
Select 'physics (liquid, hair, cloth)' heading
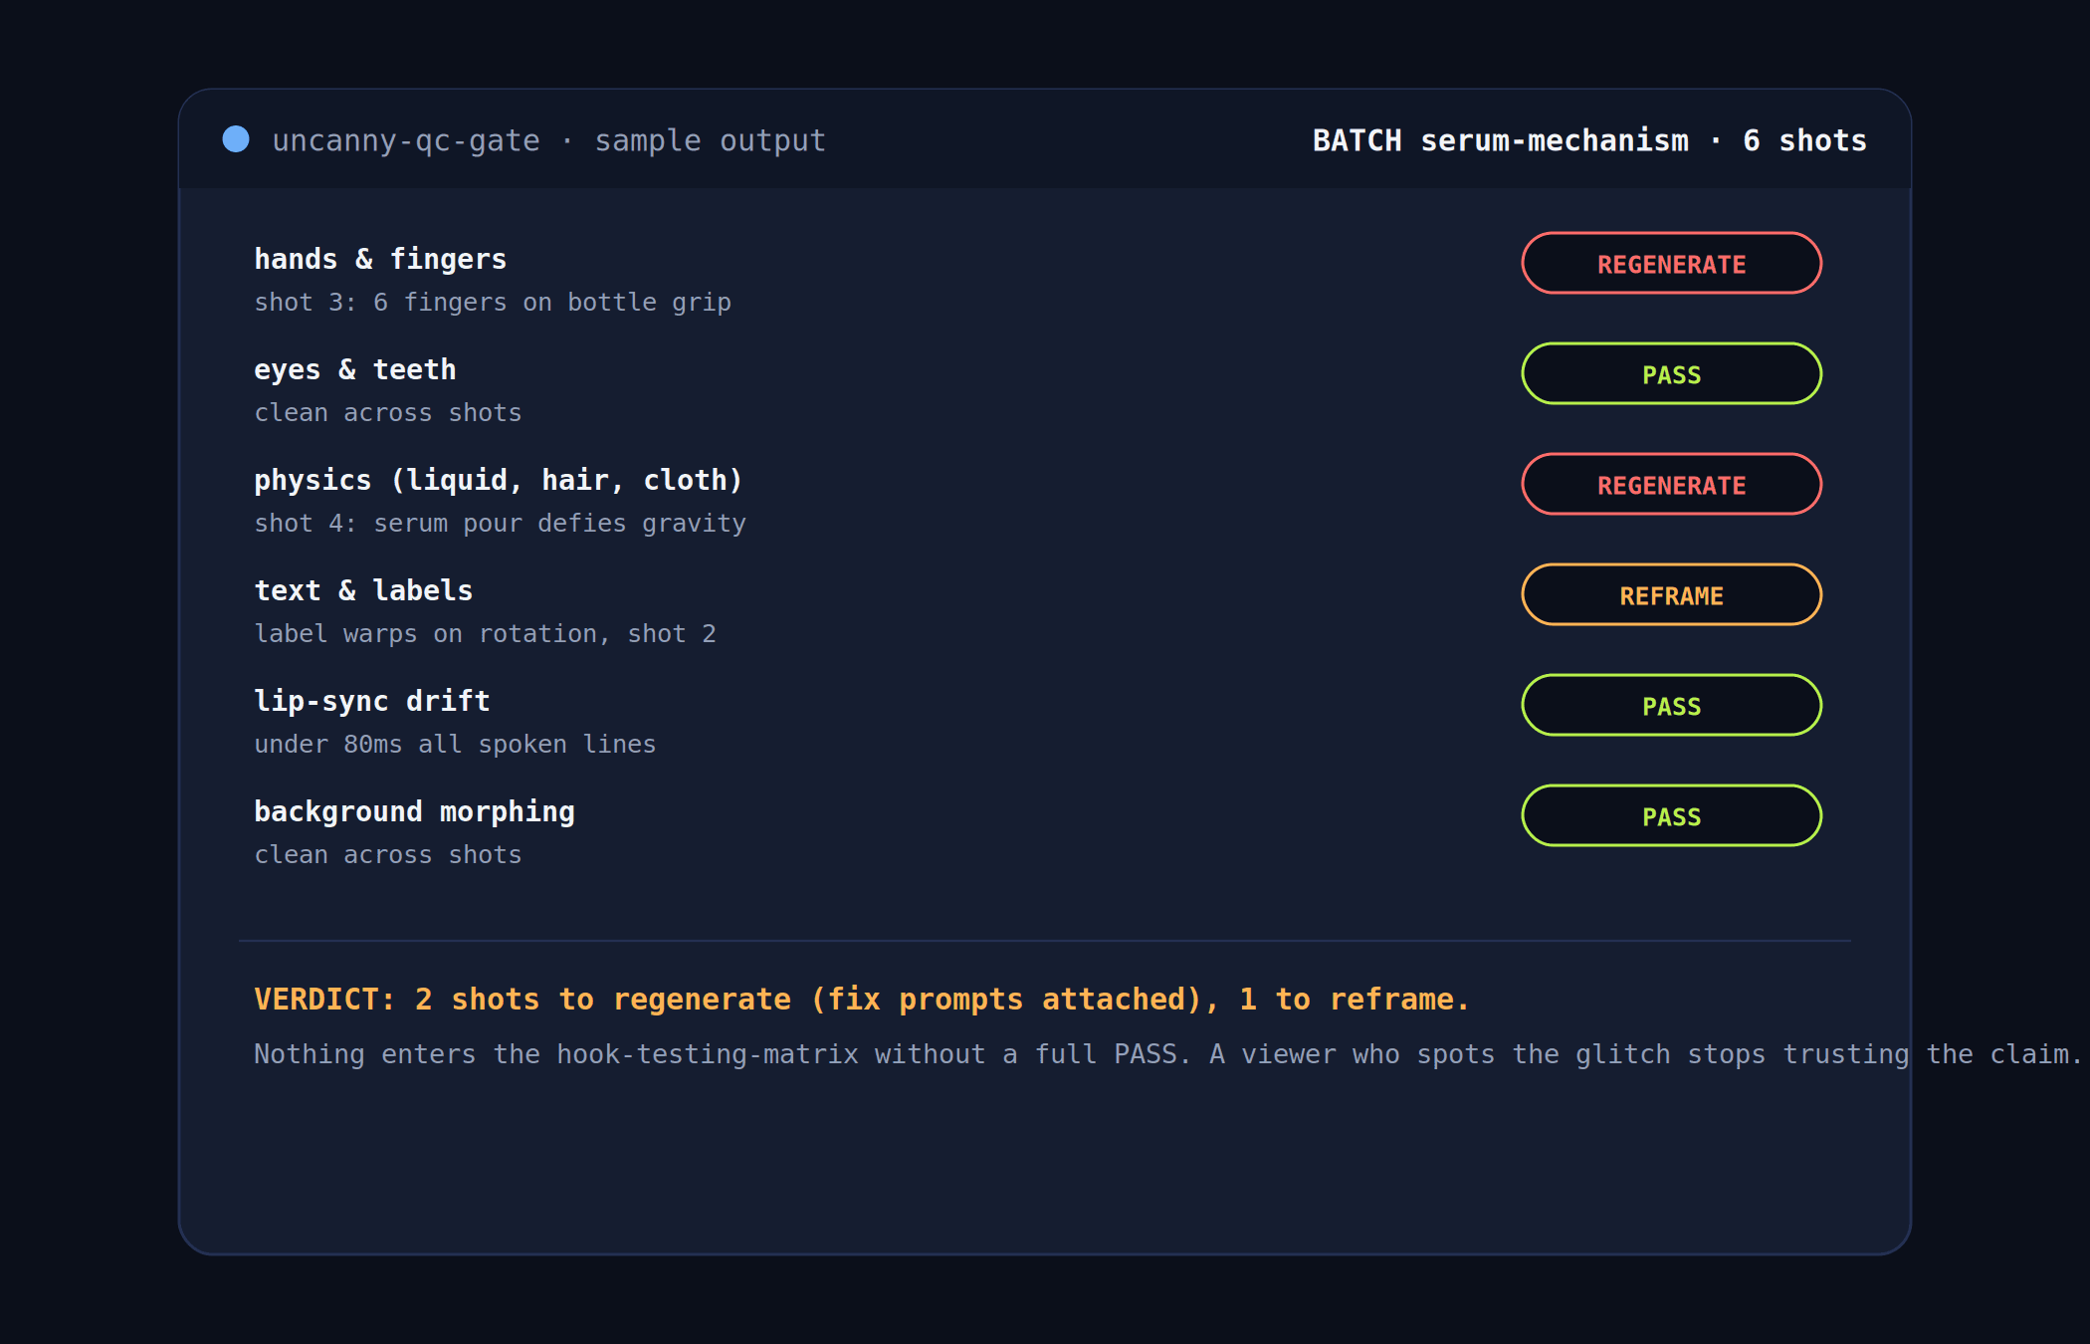(x=499, y=480)
